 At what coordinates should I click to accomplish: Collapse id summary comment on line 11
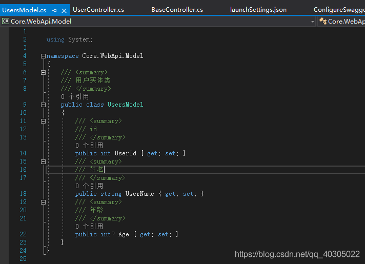coord(43,121)
